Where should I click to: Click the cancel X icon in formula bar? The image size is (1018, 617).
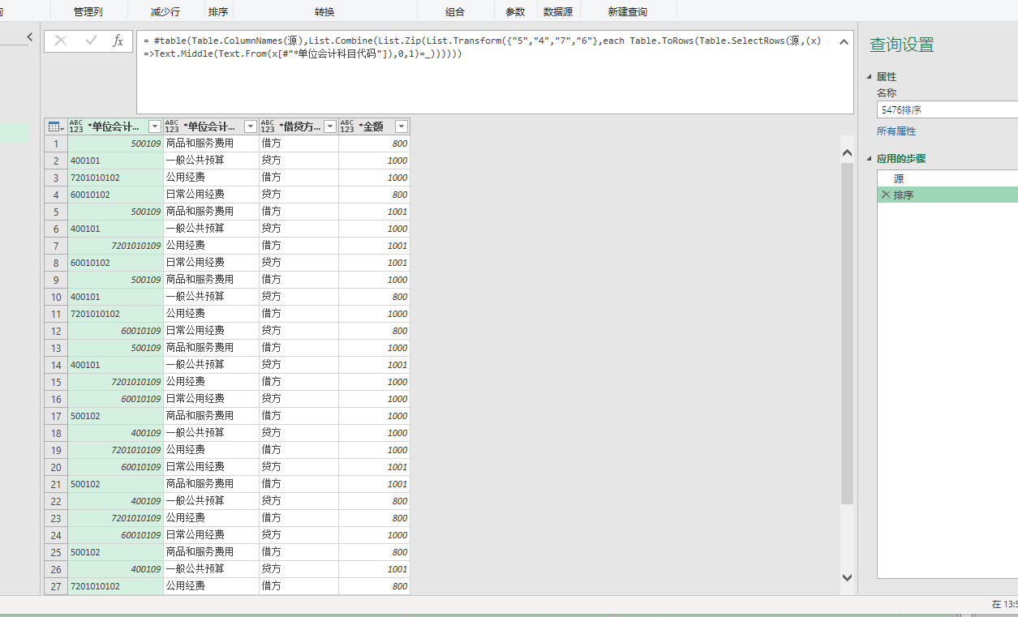click(x=61, y=41)
